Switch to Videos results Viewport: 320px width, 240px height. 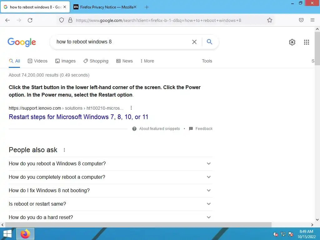click(37, 61)
